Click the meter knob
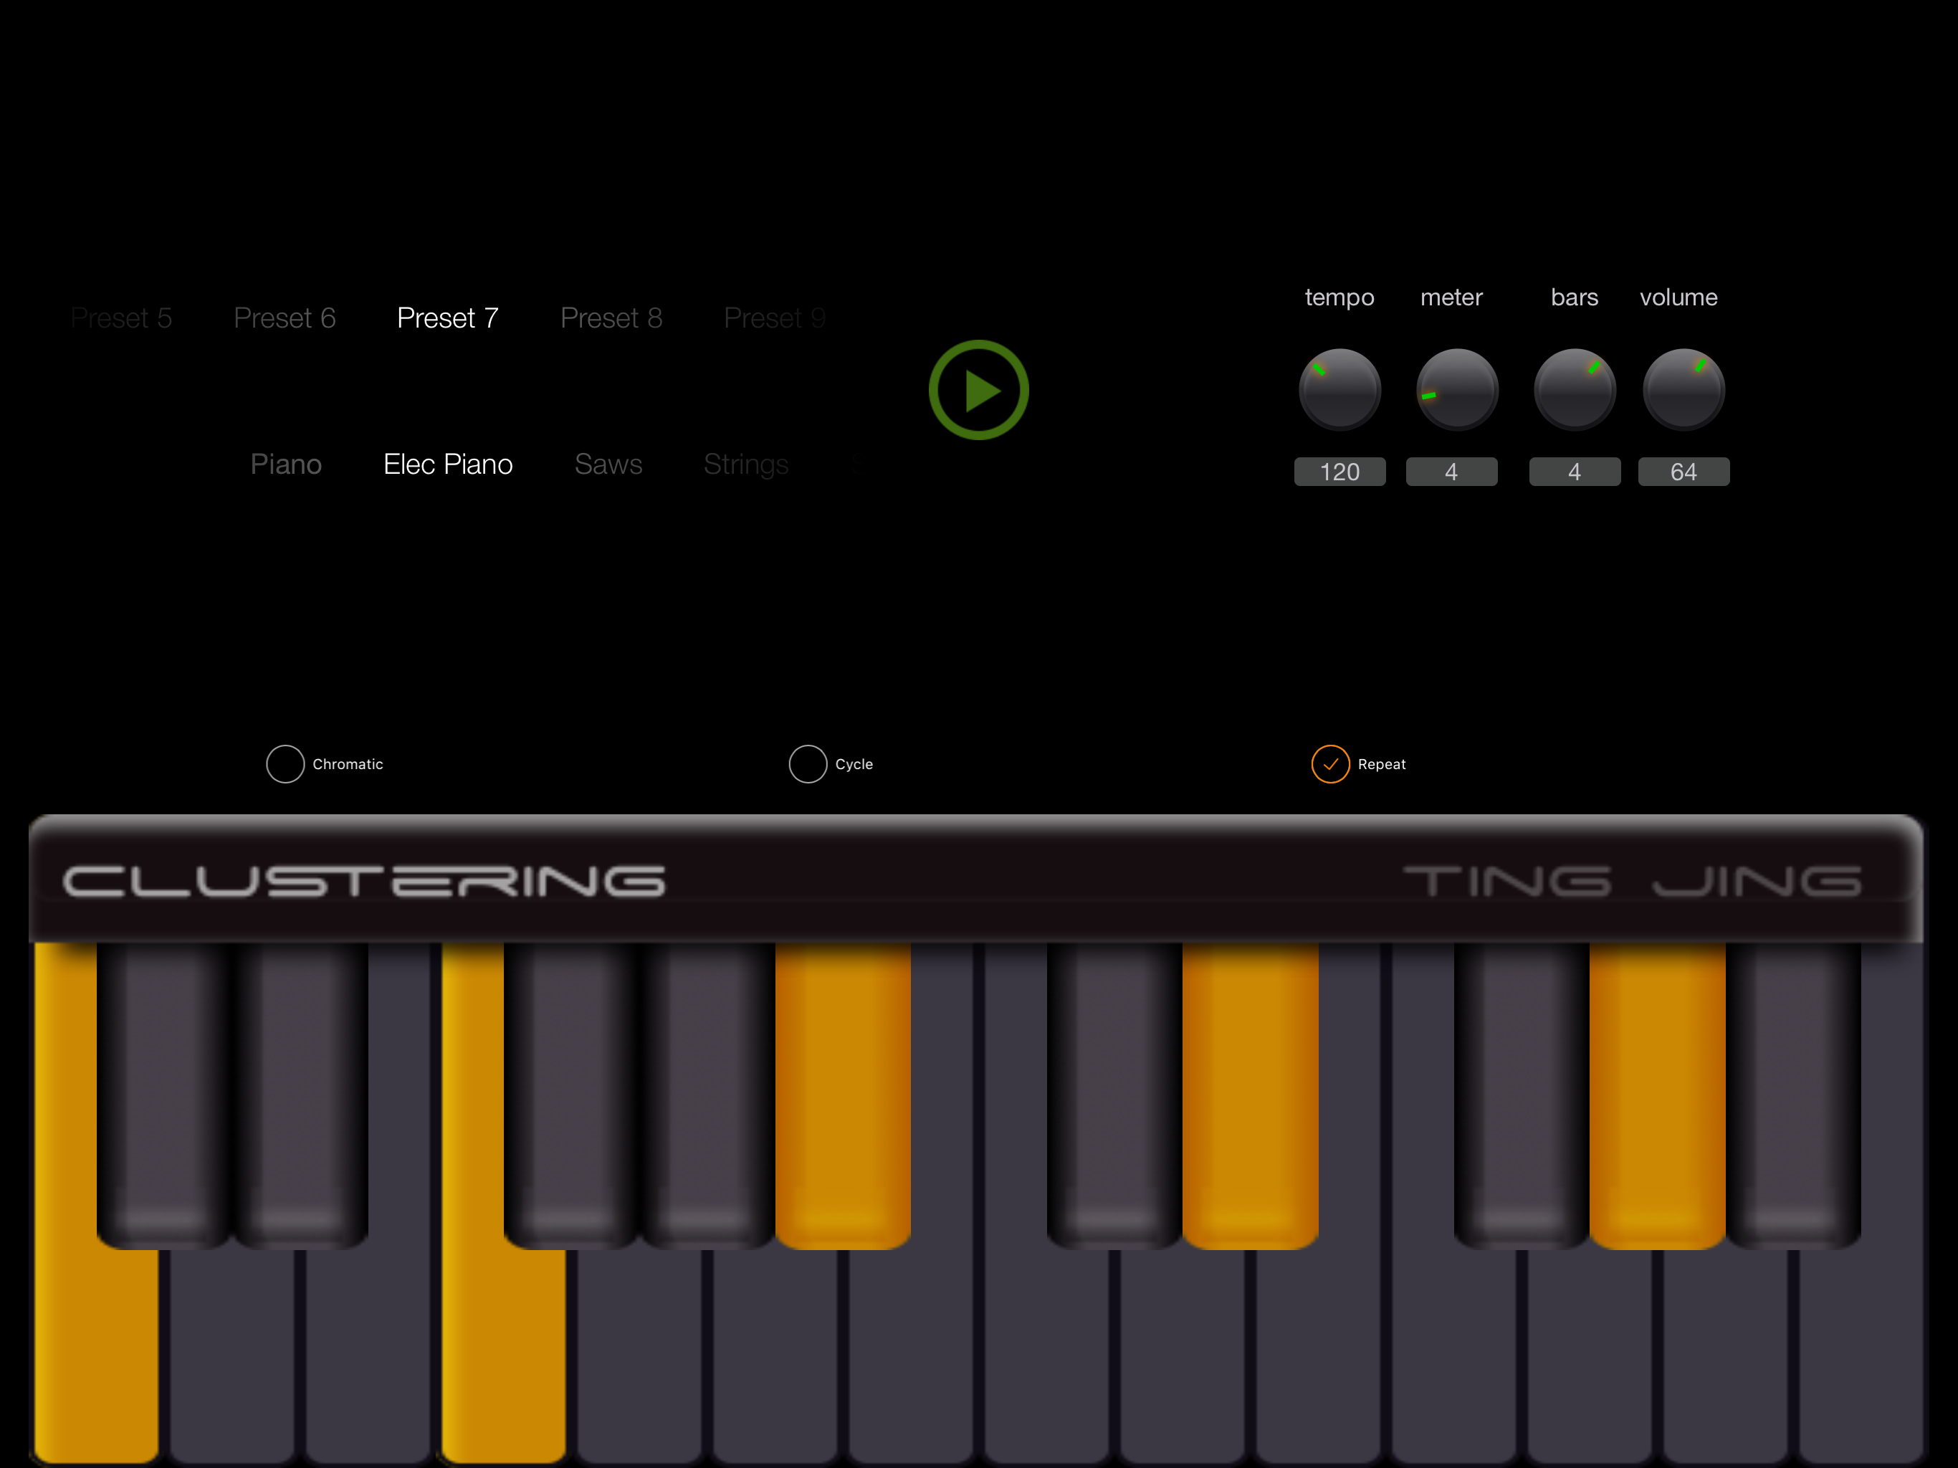The image size is (1958, 1468). (1456, 389)
